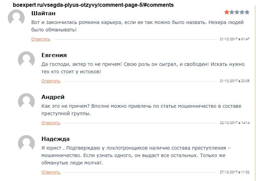Click the 27/12/2017 11:02 timestamp
Screen dimensions: 256x181
point(234,172)
